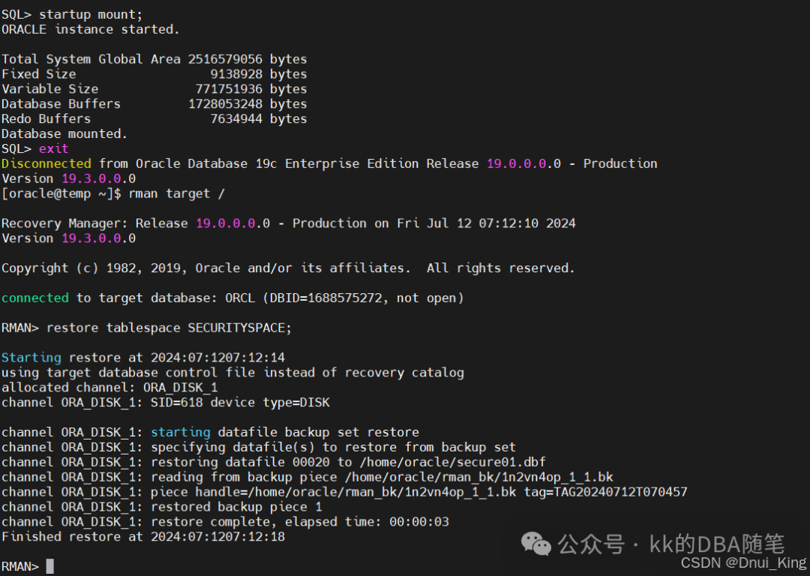Click the 'rman target /' command
The height and width of the screenshot is (576, 810).
[176, 193]
